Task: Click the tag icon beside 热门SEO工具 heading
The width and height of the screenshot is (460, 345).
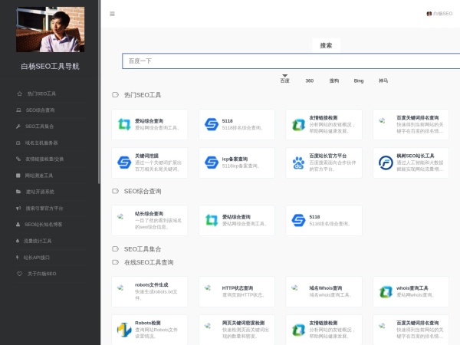Action: pyautogui.click(x=115, y=95)
